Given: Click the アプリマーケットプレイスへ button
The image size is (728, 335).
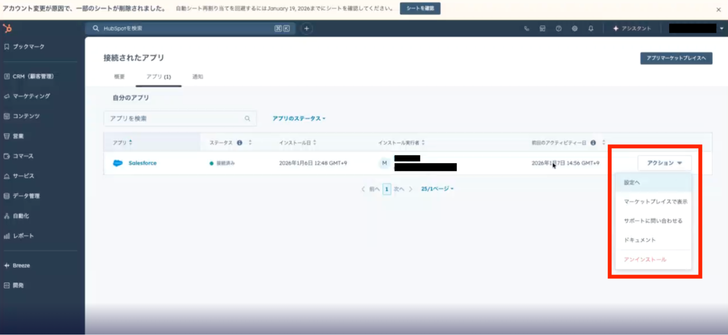Looking at the screenshot, I should (x=676, y=58).
